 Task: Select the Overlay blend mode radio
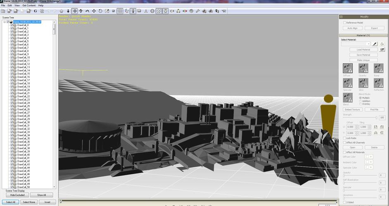[360, 104]
